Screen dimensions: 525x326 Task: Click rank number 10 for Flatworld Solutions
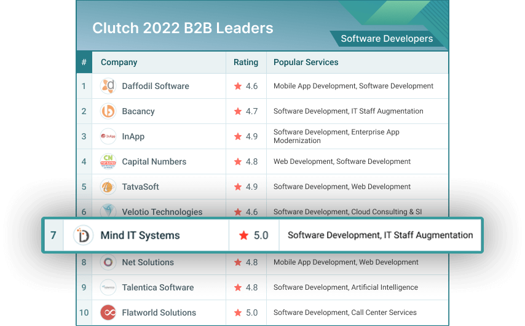tap(84, 312)
